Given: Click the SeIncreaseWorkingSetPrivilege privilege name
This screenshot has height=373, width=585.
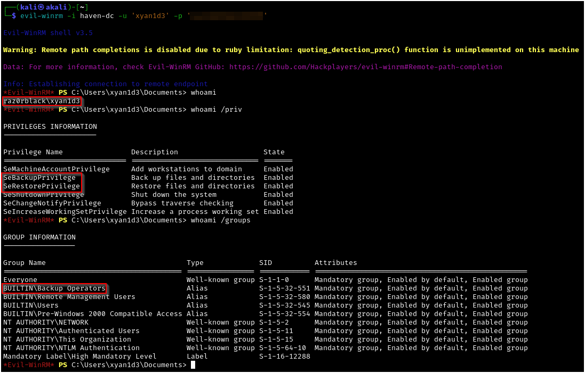Looking at the screenshot, I should point(65,212).
